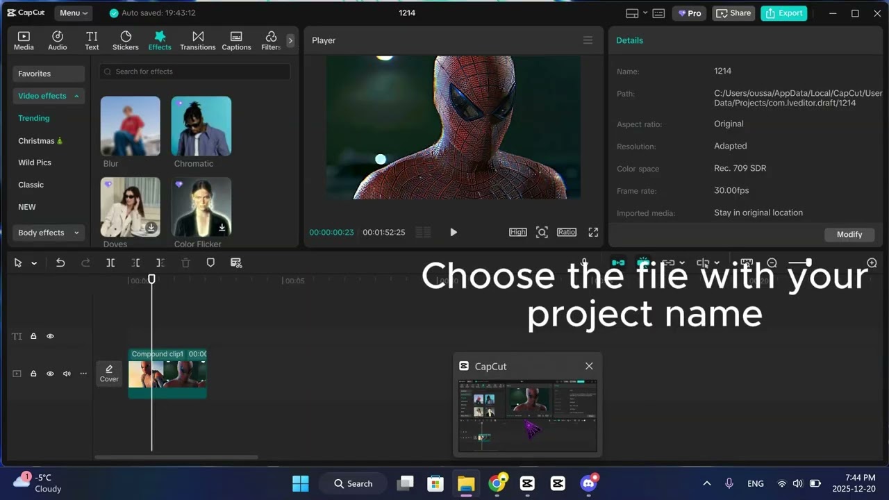Lock the main video track

pyautogui.click(x=33, y=374)
